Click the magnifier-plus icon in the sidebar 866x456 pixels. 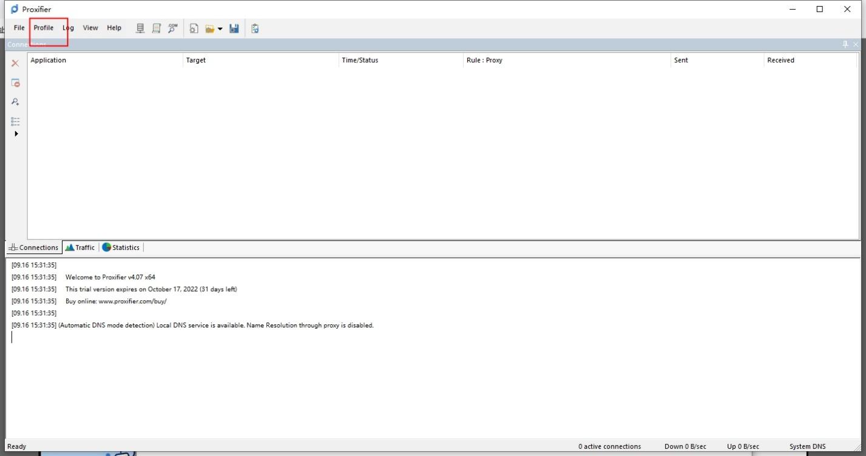15,101
